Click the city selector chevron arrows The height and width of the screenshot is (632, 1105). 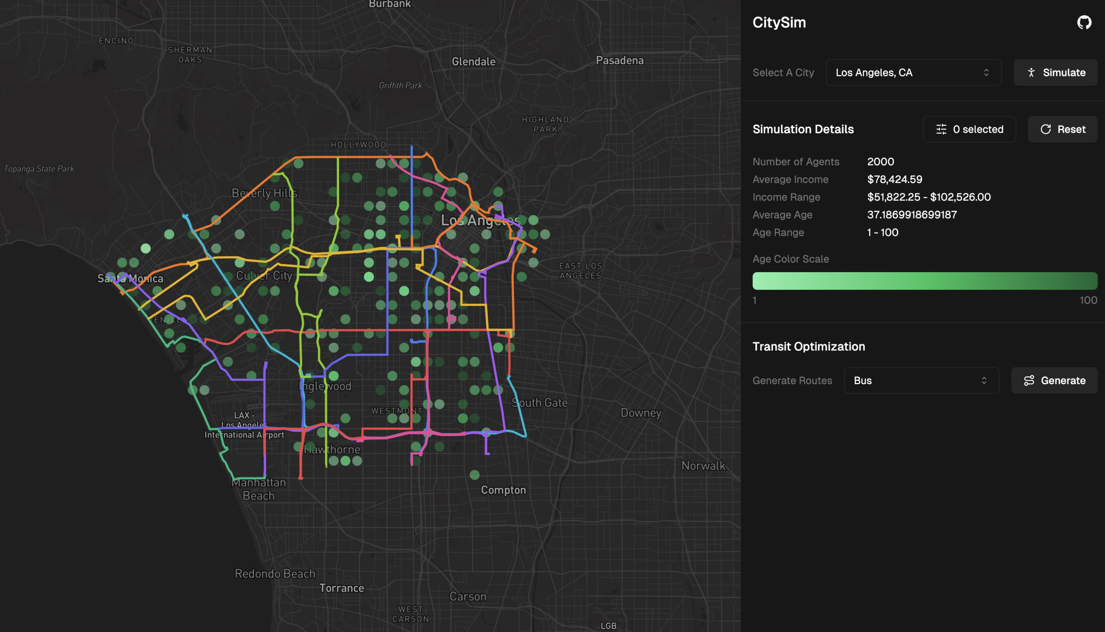pos(986,73)
